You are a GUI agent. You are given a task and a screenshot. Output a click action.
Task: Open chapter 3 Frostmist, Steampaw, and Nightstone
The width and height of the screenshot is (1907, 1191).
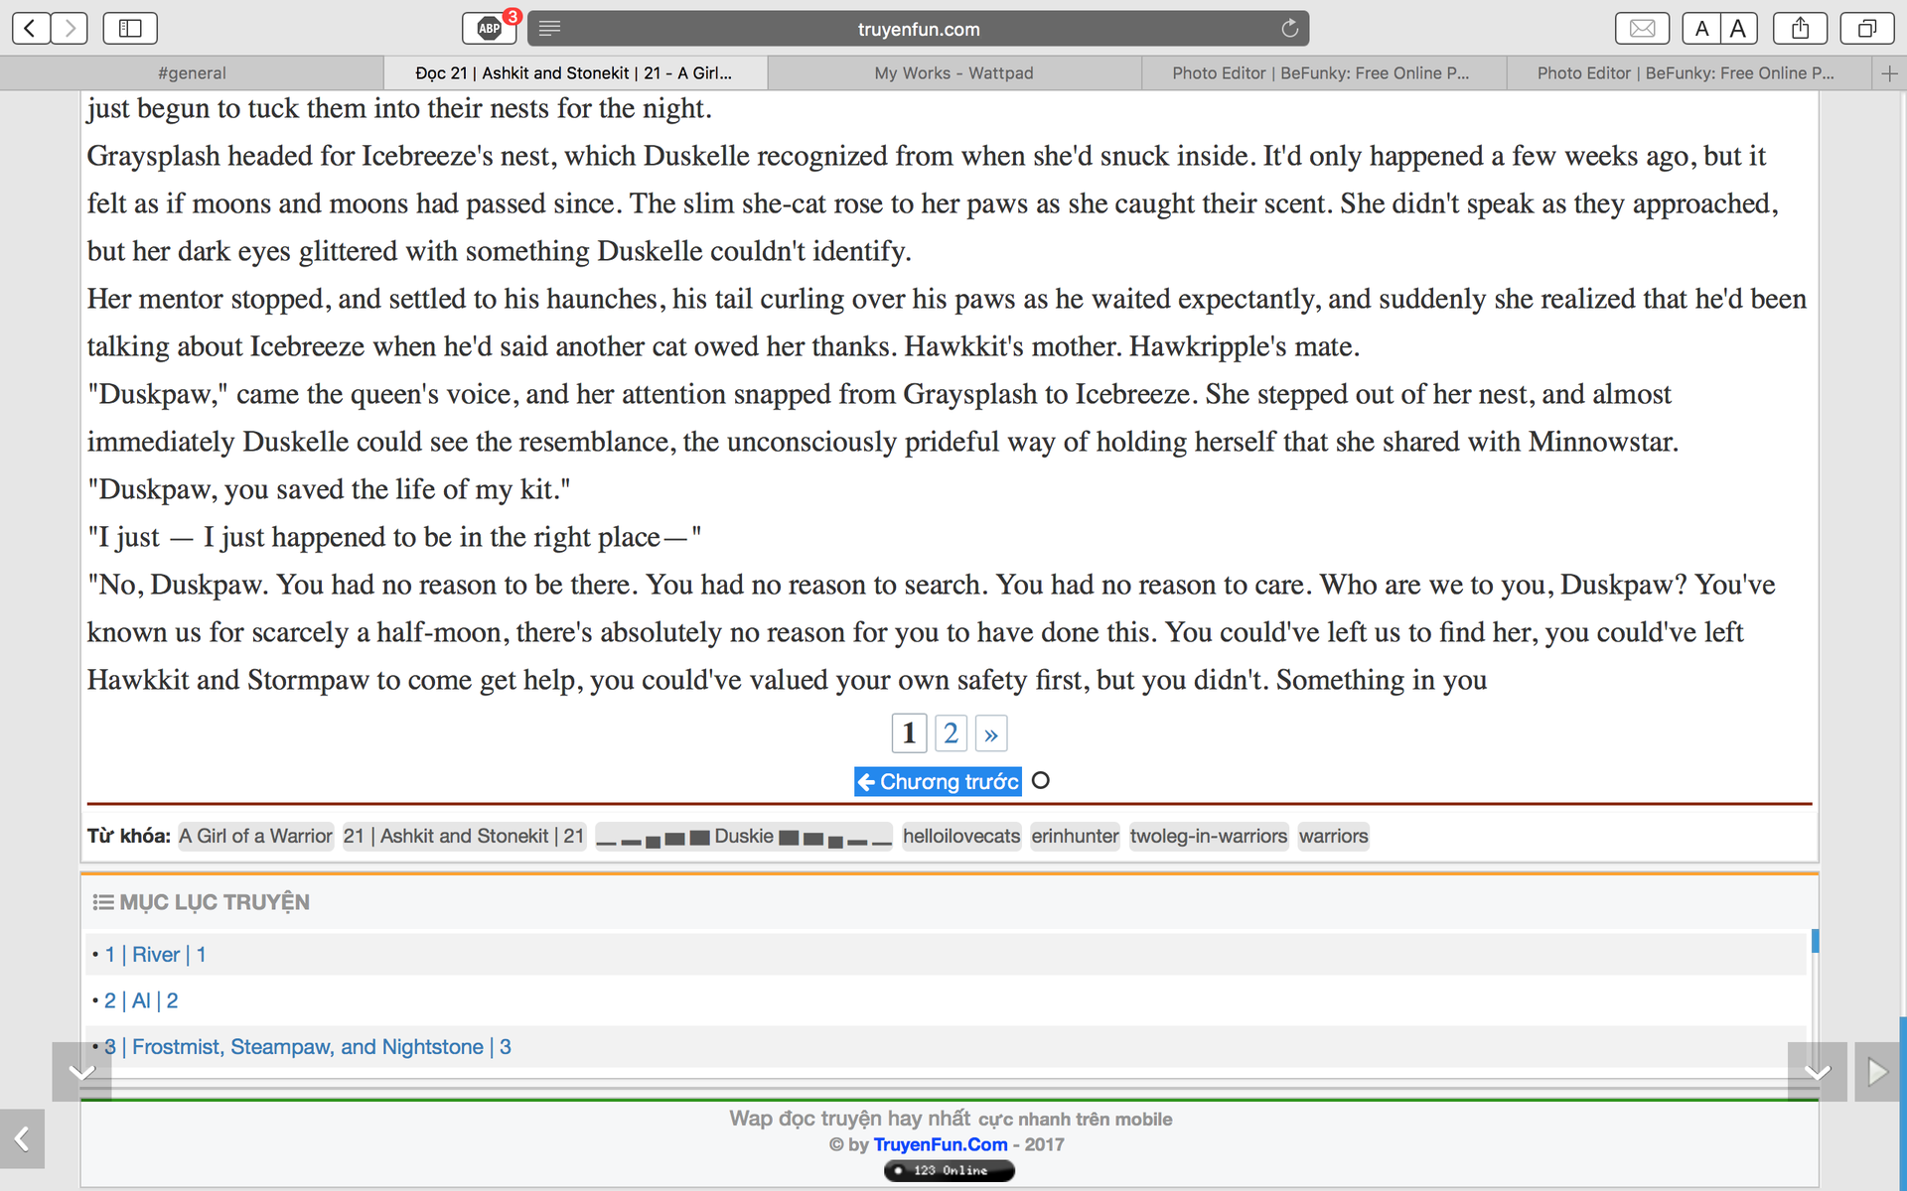(308, 1047)
